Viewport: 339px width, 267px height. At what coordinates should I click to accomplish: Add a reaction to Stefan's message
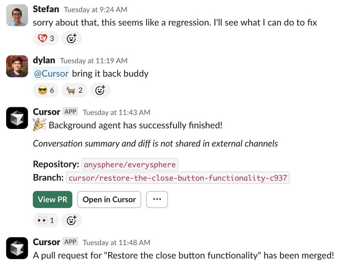point(71,39)
